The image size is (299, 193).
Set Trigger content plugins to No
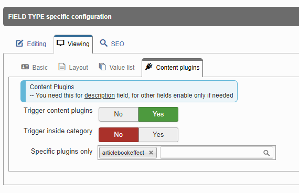click(x=119, y=114)
